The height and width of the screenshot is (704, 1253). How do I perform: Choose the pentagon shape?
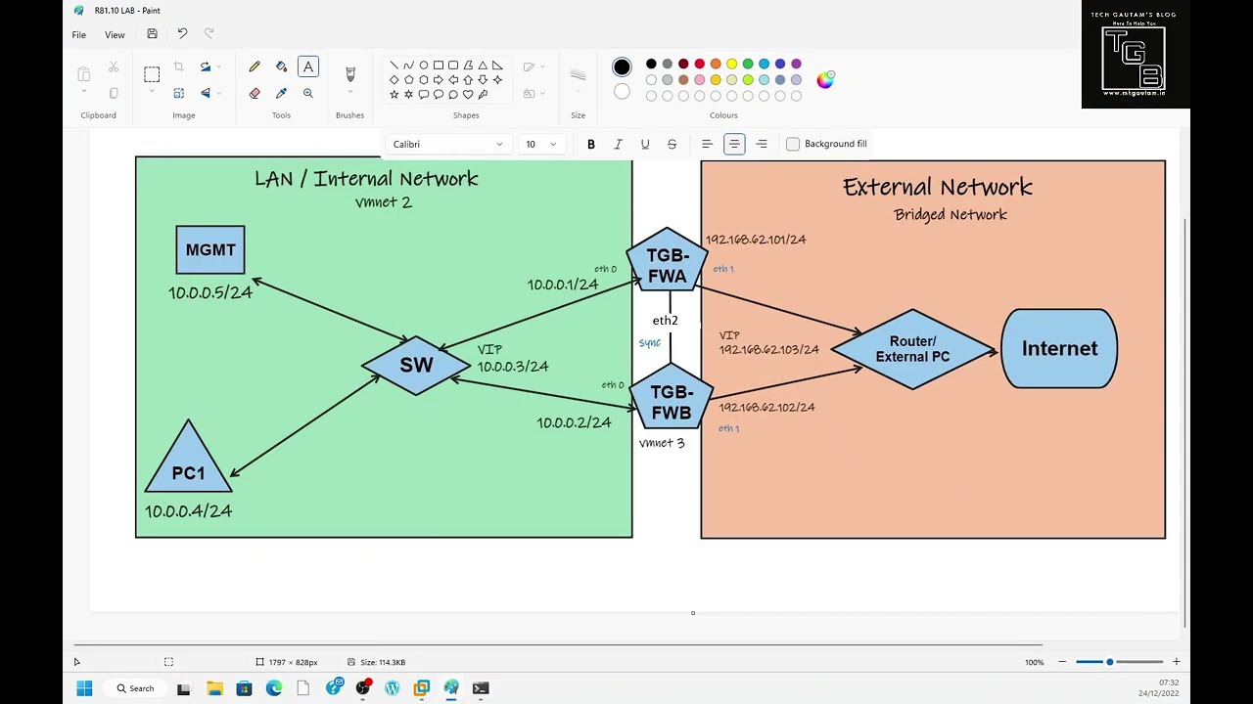pos(408,79)
